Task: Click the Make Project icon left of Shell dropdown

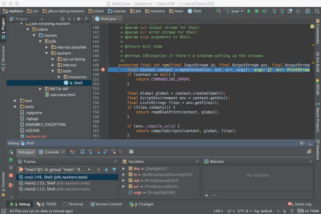Action: pyautogui.click(x=219, y=11)
